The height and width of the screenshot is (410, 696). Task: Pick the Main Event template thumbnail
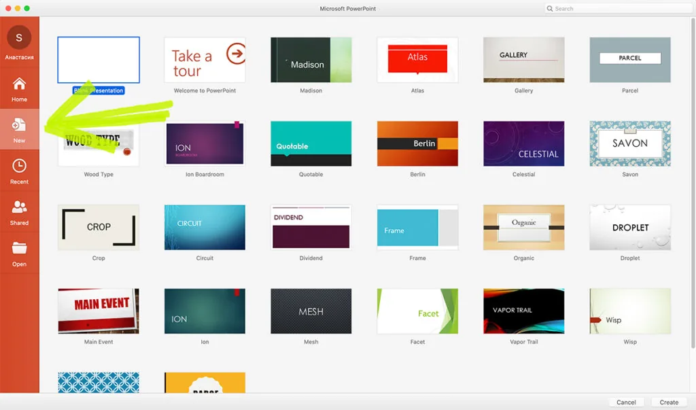click(x=99, y=311)
